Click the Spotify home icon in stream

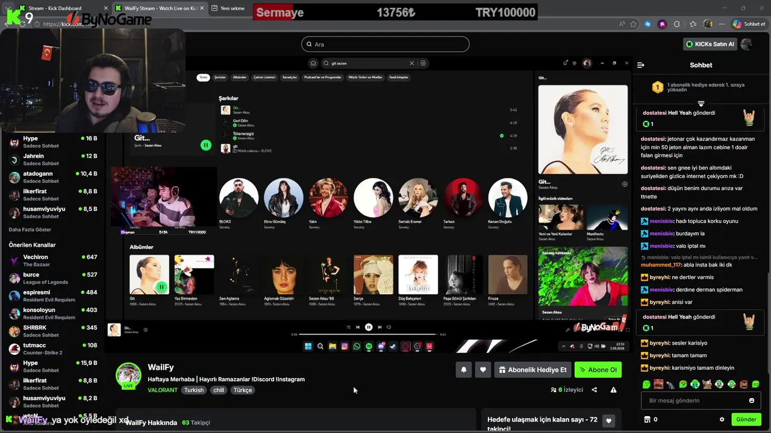[313, 63]
